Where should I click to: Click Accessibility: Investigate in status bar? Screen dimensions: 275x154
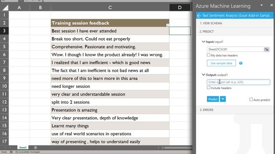pyautogui.click(x=27, y=152)
